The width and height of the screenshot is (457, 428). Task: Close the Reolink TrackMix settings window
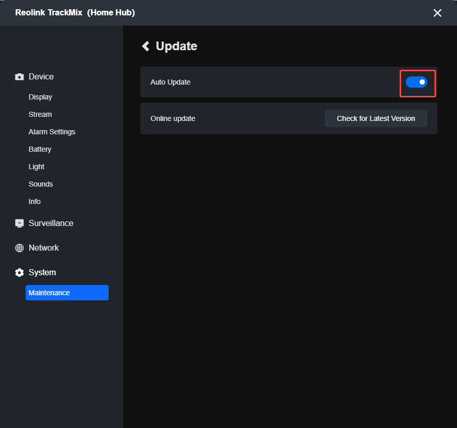[437, 13]
